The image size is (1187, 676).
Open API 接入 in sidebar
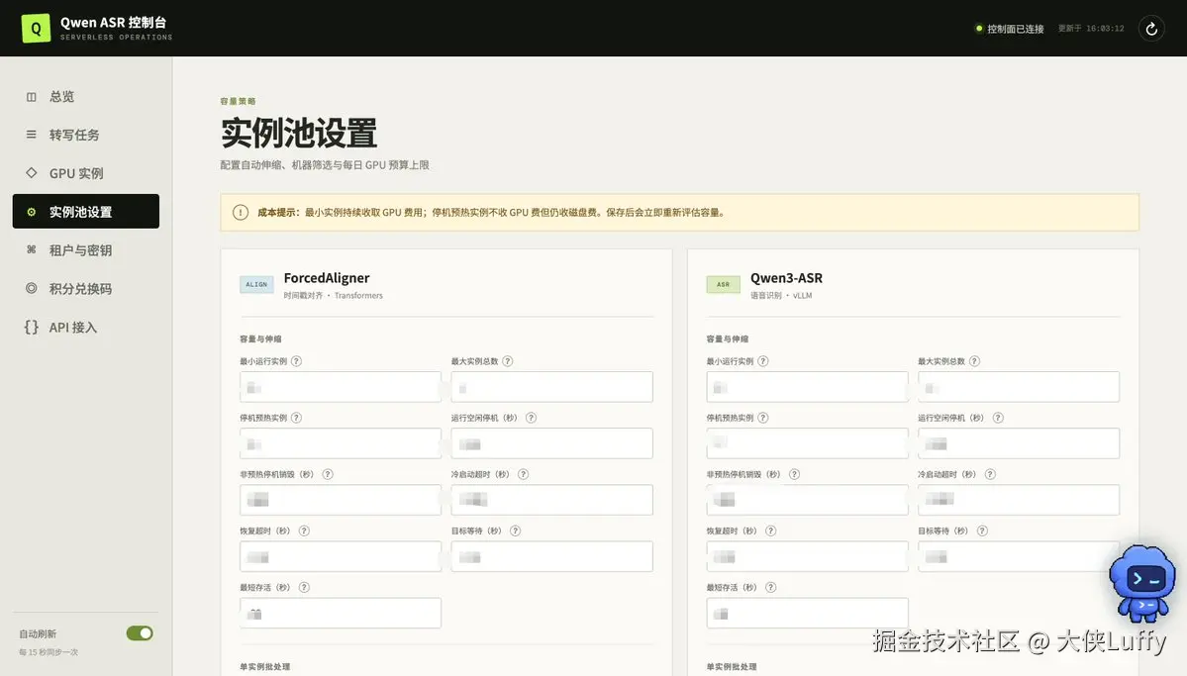coord(85,327)
